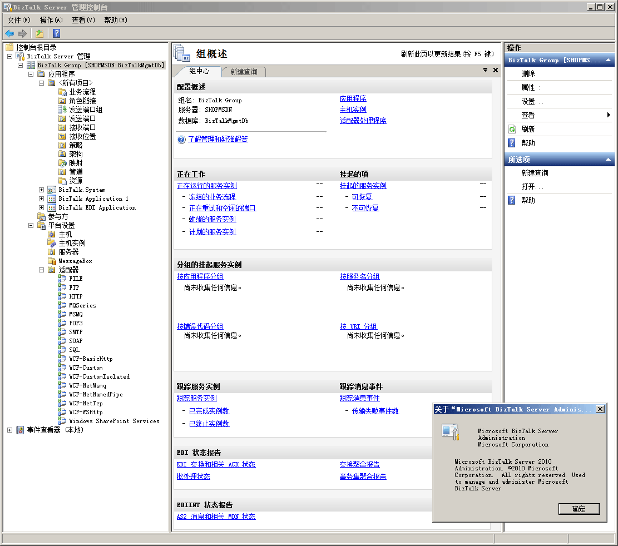
Task: Open the 适配器处理程序 link
Action: pyautogui.click(x=363, y=121)
